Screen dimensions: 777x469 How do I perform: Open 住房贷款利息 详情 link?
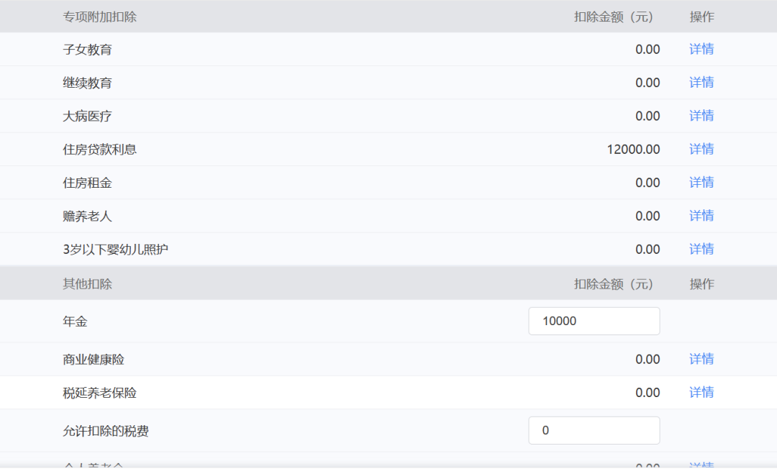tap(701, 149)
